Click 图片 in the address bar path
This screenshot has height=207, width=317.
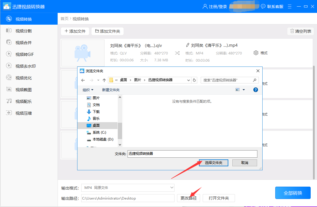(x=138, y=80)
